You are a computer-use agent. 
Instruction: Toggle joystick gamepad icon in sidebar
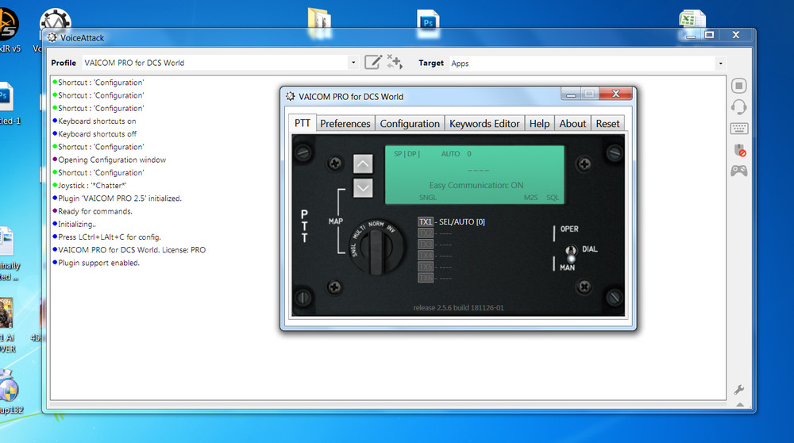[x=738, y=171]
